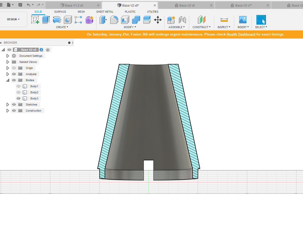The image size is (303, 227).
Task: Collapse the Bodies folder tree node
Action: coord(8,80)
